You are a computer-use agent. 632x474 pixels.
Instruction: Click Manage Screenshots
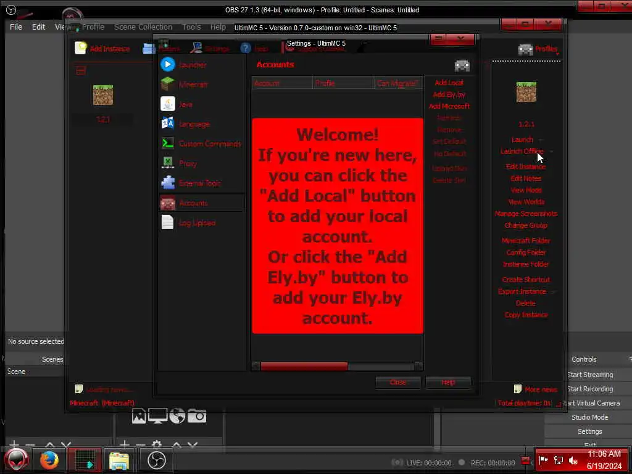click(526, 214)
